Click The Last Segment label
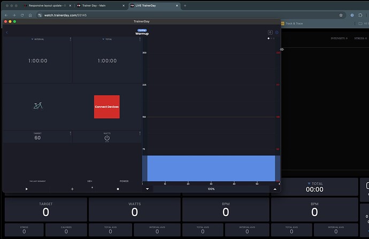 pyautogui.click(x=37, y=181)
